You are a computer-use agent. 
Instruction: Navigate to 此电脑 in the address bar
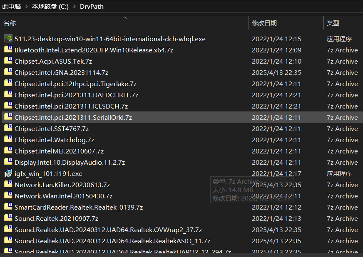[12, 7]
